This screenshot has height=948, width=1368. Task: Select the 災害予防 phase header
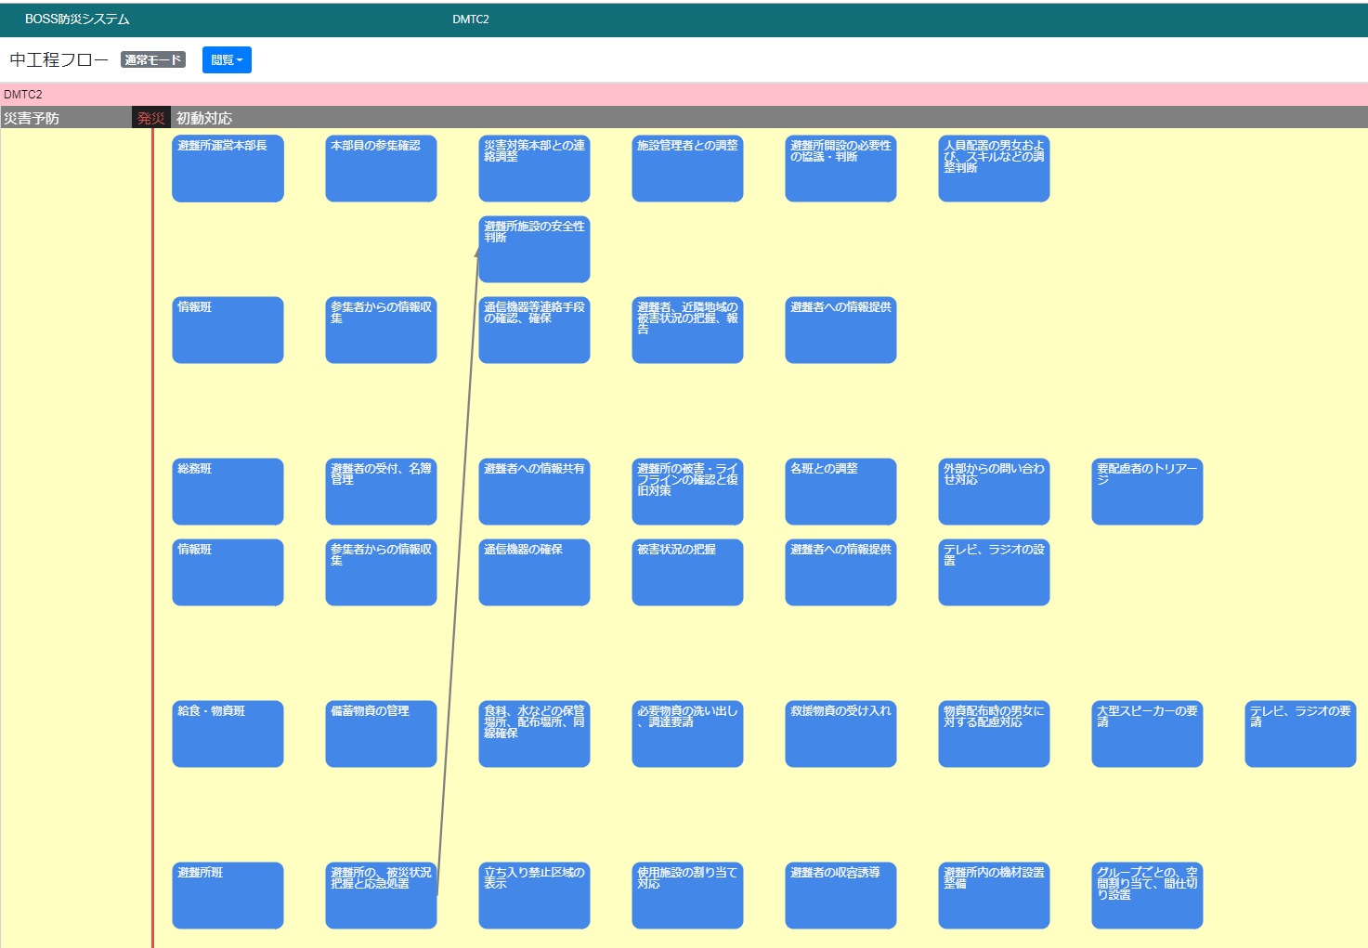[x=32, y=119]
